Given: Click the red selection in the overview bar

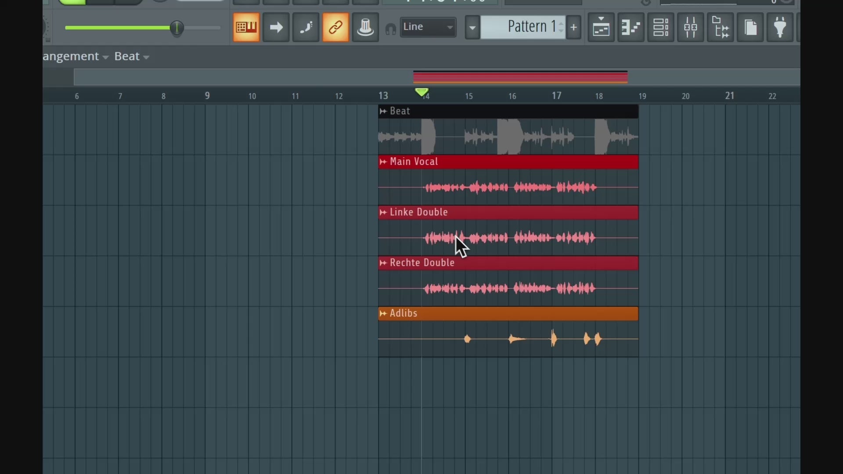Looking at the screenshot, I should point(520,77).
